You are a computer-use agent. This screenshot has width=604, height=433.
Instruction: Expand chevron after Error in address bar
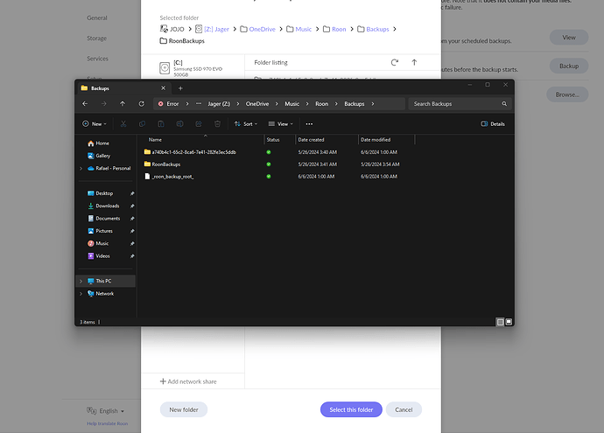tap(187, 104)
